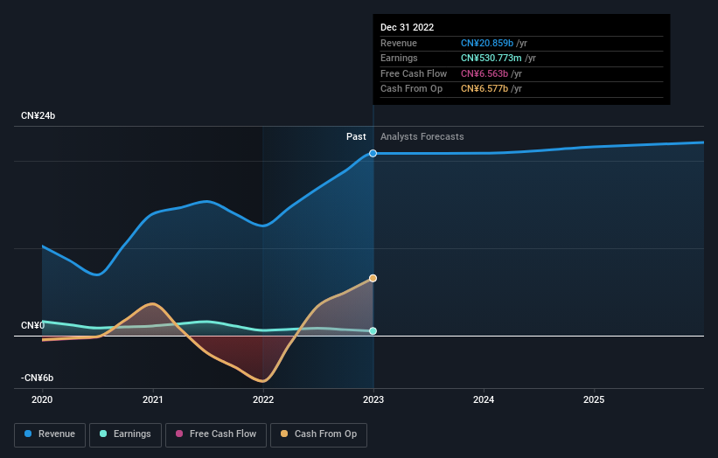Click the cash from op value CN¥6.577b

484,89
